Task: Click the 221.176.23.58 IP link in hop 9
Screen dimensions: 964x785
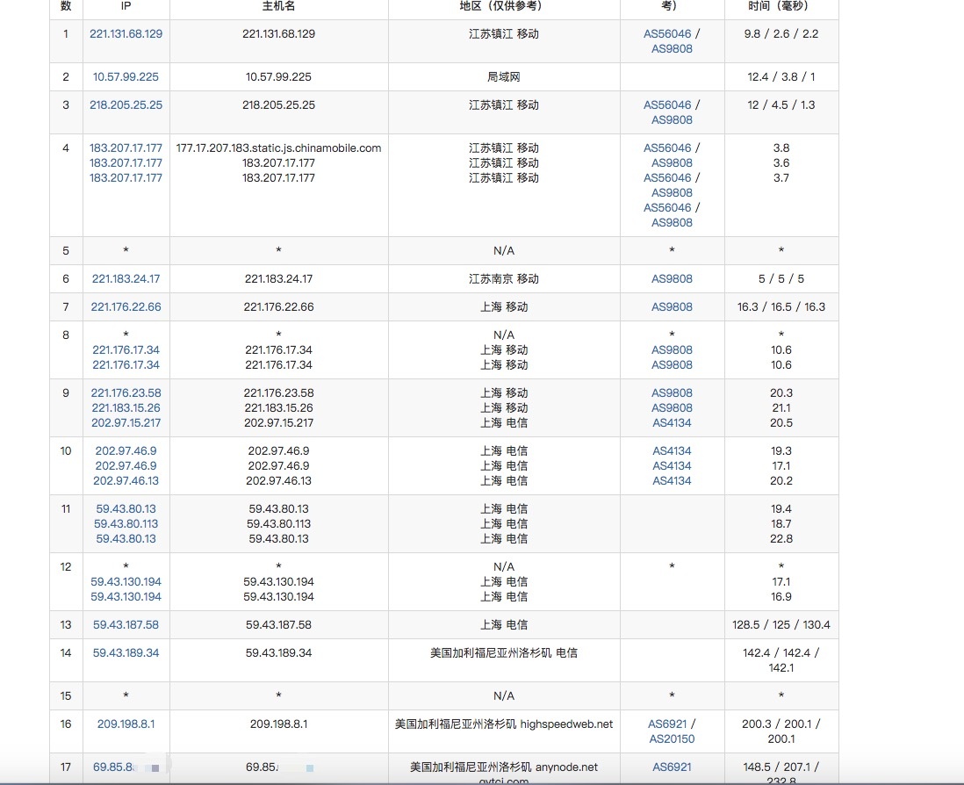Action: tap(126, 392)
